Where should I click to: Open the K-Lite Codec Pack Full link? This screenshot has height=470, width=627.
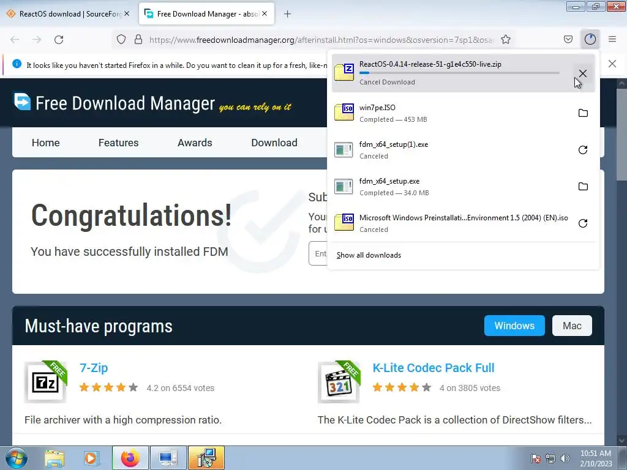pyautogui.click(x=434, y=368)
